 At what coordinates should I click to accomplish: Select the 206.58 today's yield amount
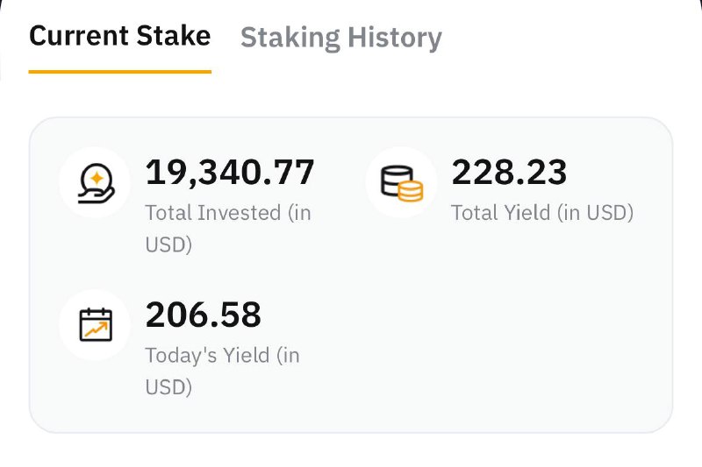pyautogui.click(x=203, y=315)
